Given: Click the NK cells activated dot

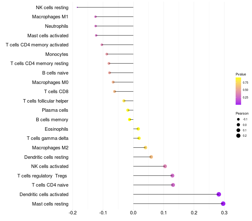Looking at the screenshot, I should point(165,166).
